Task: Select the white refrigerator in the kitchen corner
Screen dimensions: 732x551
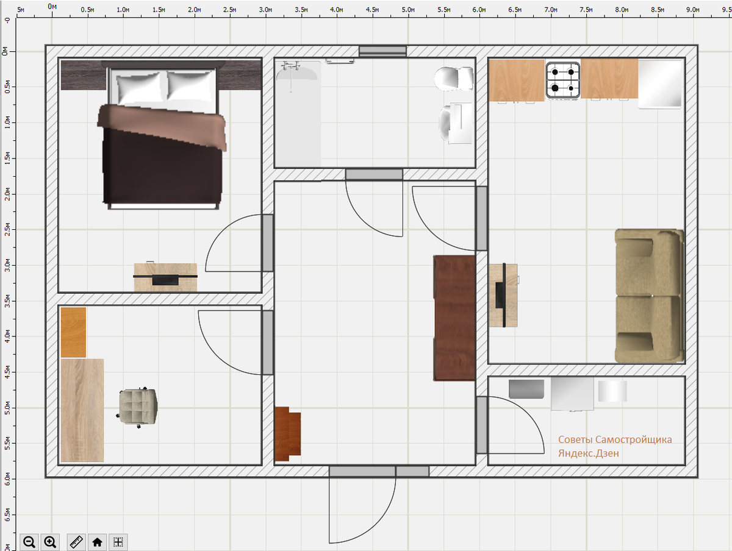Action: click(659, 84)
